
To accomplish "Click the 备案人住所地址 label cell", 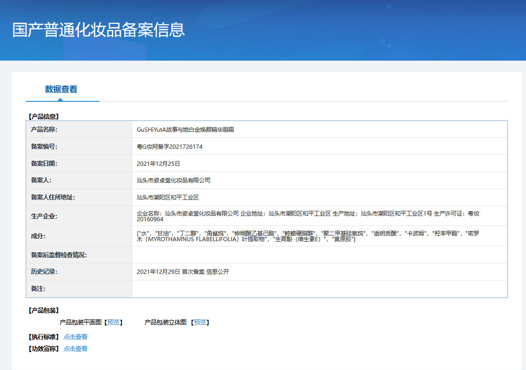I will click(79, 198).
